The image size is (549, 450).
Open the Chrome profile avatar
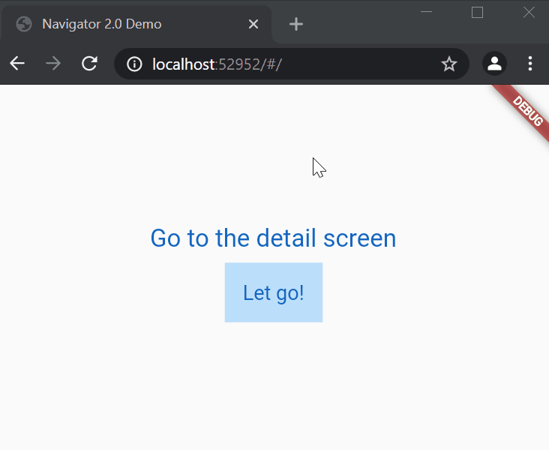point(494,64)
